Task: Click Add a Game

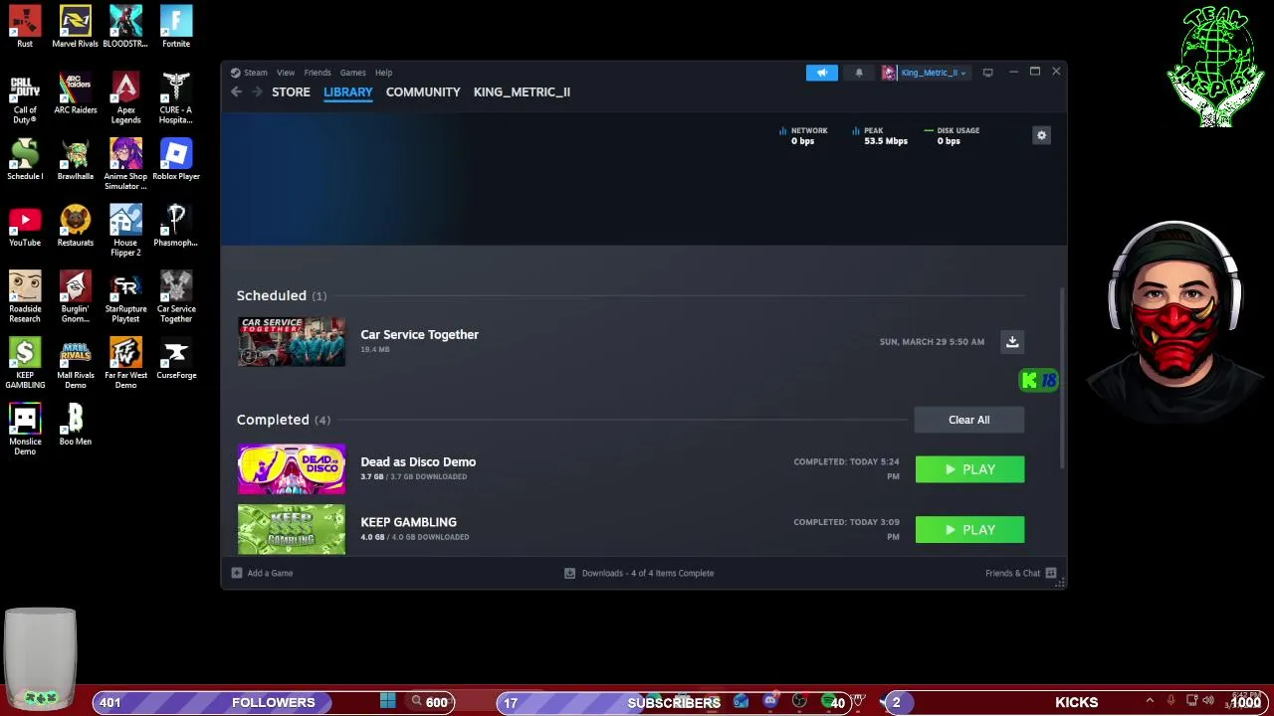Action: tap(262, 573)
